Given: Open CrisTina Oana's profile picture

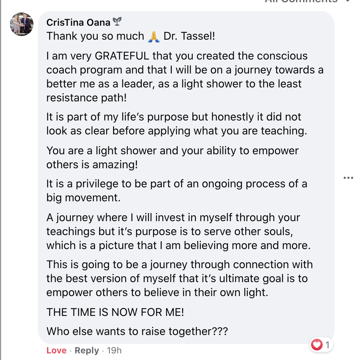Looking at the screenshot, I should point(22,24).
